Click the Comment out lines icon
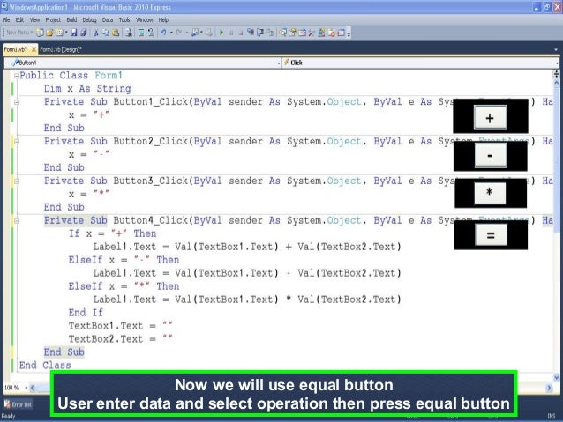The width and height of the screenshot is (563, 422). click(x=141, y=33)
